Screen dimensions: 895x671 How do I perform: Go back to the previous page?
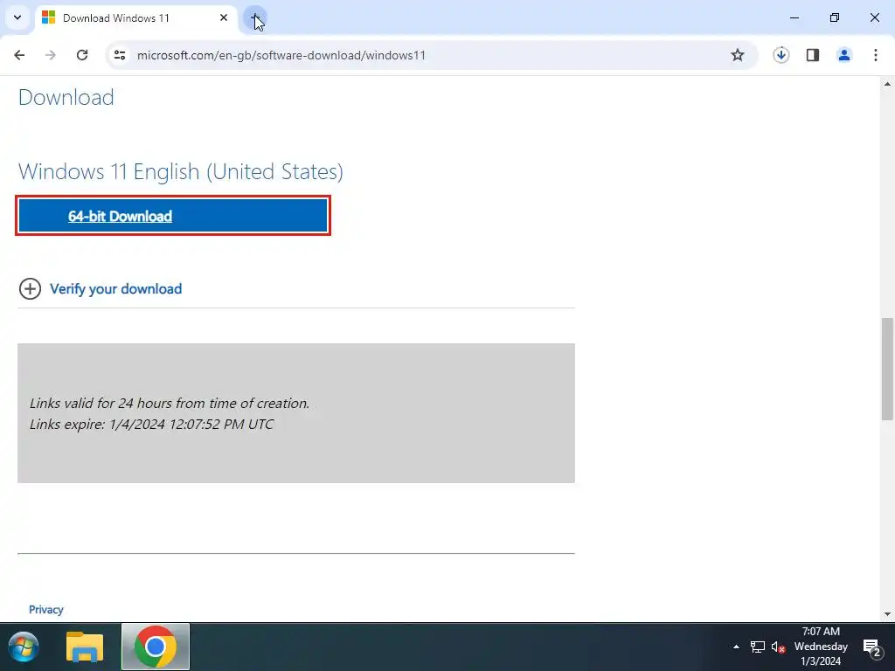(19, 55)
